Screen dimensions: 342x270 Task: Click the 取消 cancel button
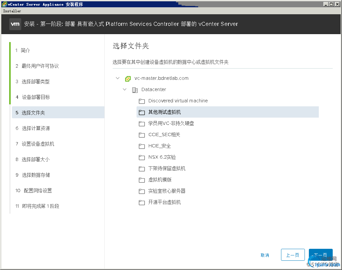coord(265,255)
